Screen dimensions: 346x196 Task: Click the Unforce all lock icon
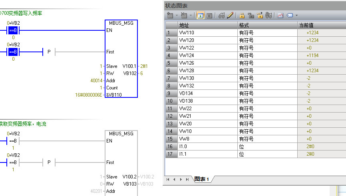click(260, 16)
